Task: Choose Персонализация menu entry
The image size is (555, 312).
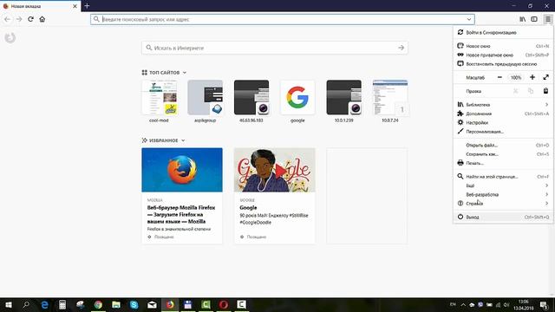Action: [503, 132]
